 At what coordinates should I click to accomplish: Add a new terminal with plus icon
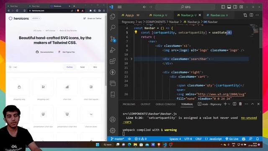(225, 104)
